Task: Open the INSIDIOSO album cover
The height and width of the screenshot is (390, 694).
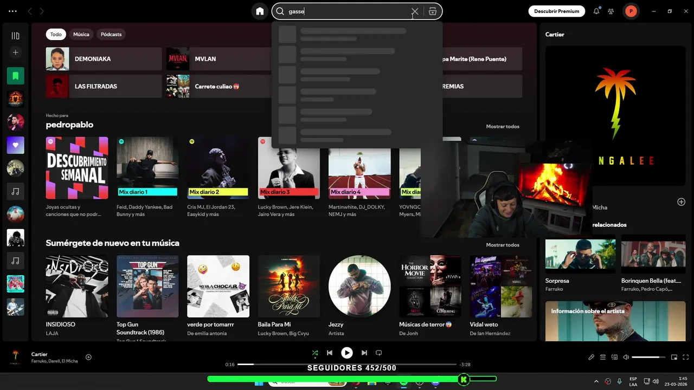Action: [x=77, y=286]
